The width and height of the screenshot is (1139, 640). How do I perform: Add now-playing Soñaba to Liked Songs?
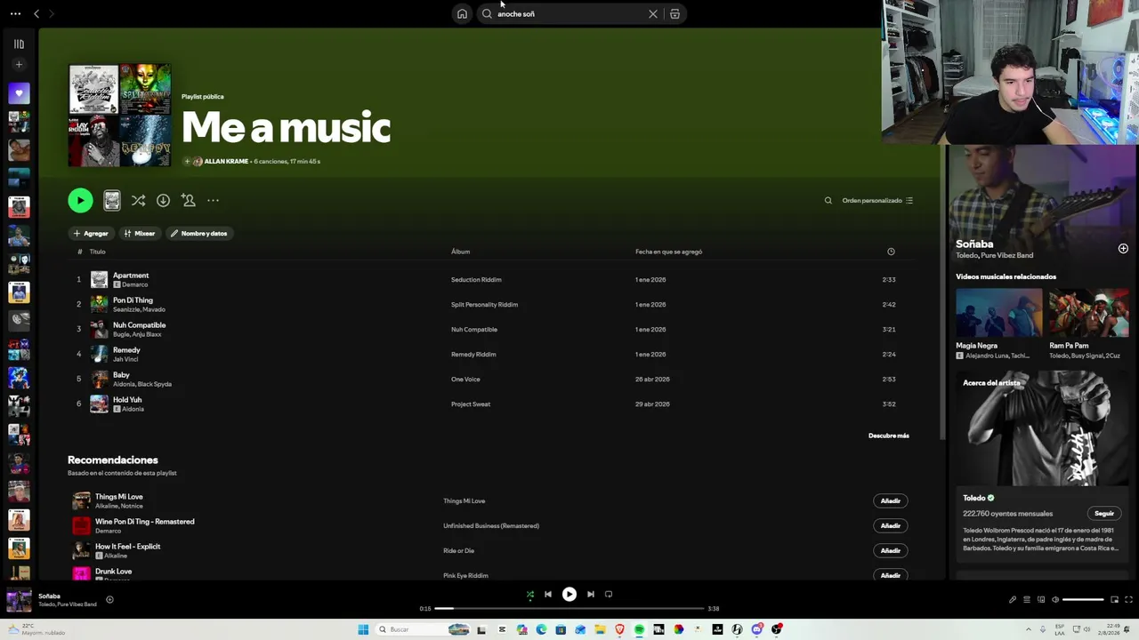coord(109,600)
